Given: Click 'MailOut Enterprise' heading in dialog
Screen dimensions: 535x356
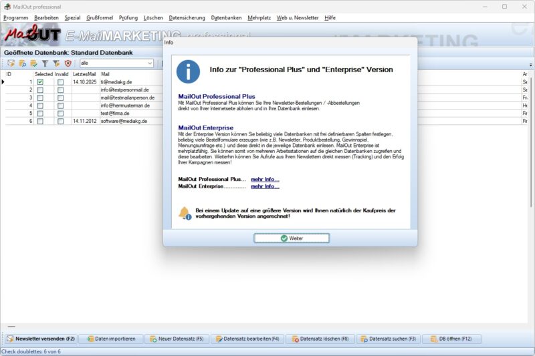Looking at the screenshot, I should point(206,128).
